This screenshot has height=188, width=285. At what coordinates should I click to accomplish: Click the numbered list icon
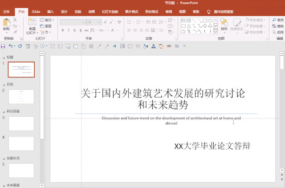(138, 22)
